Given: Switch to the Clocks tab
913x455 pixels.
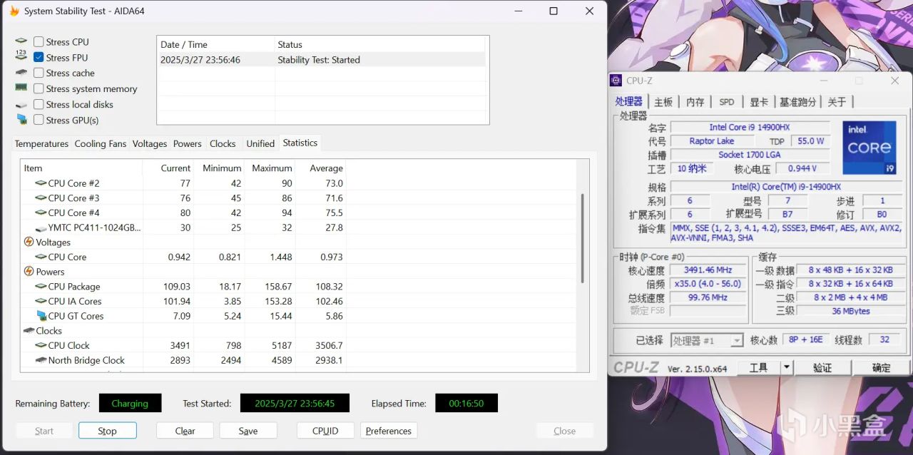Looking at the screenshot, I should (223, 143).
